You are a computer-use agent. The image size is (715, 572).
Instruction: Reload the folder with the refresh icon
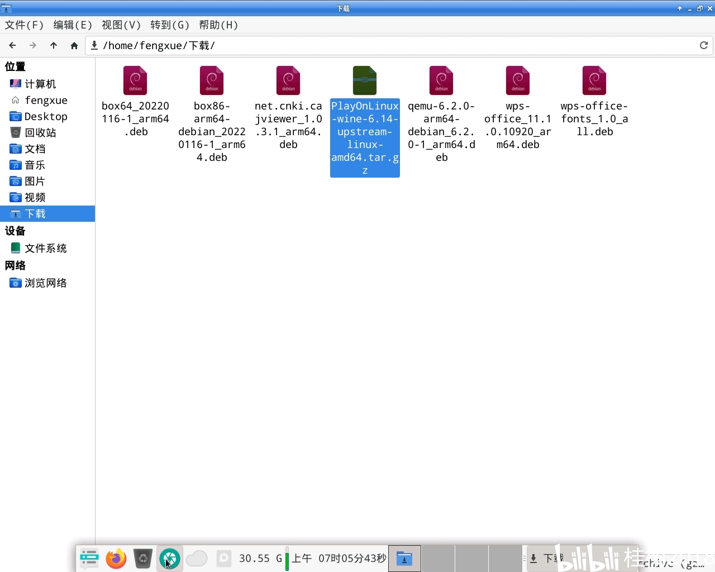pos(704,45)
